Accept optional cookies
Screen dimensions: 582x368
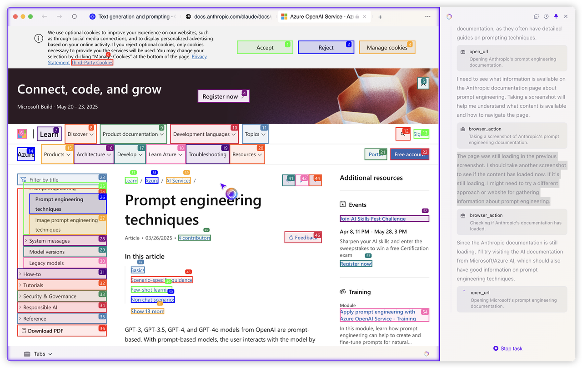[x=265, y=48]
